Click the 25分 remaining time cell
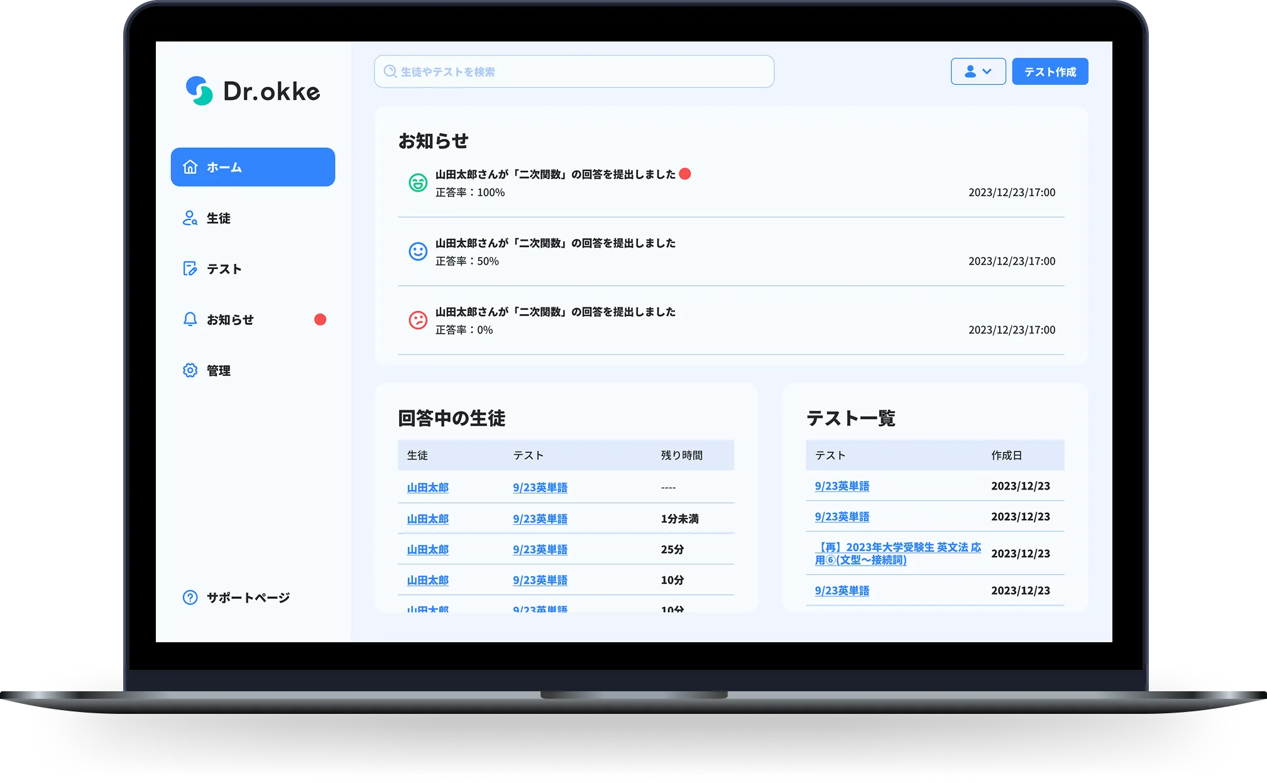Screen dimensions: 1267x783 (x=672, y=549)
